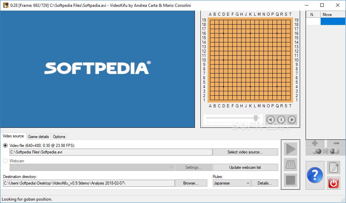Click the goban grid detection icon
Viewport: 346px width, 203px height.
291,164
